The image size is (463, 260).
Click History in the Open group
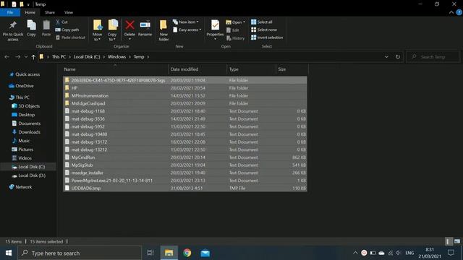point(235,38)
